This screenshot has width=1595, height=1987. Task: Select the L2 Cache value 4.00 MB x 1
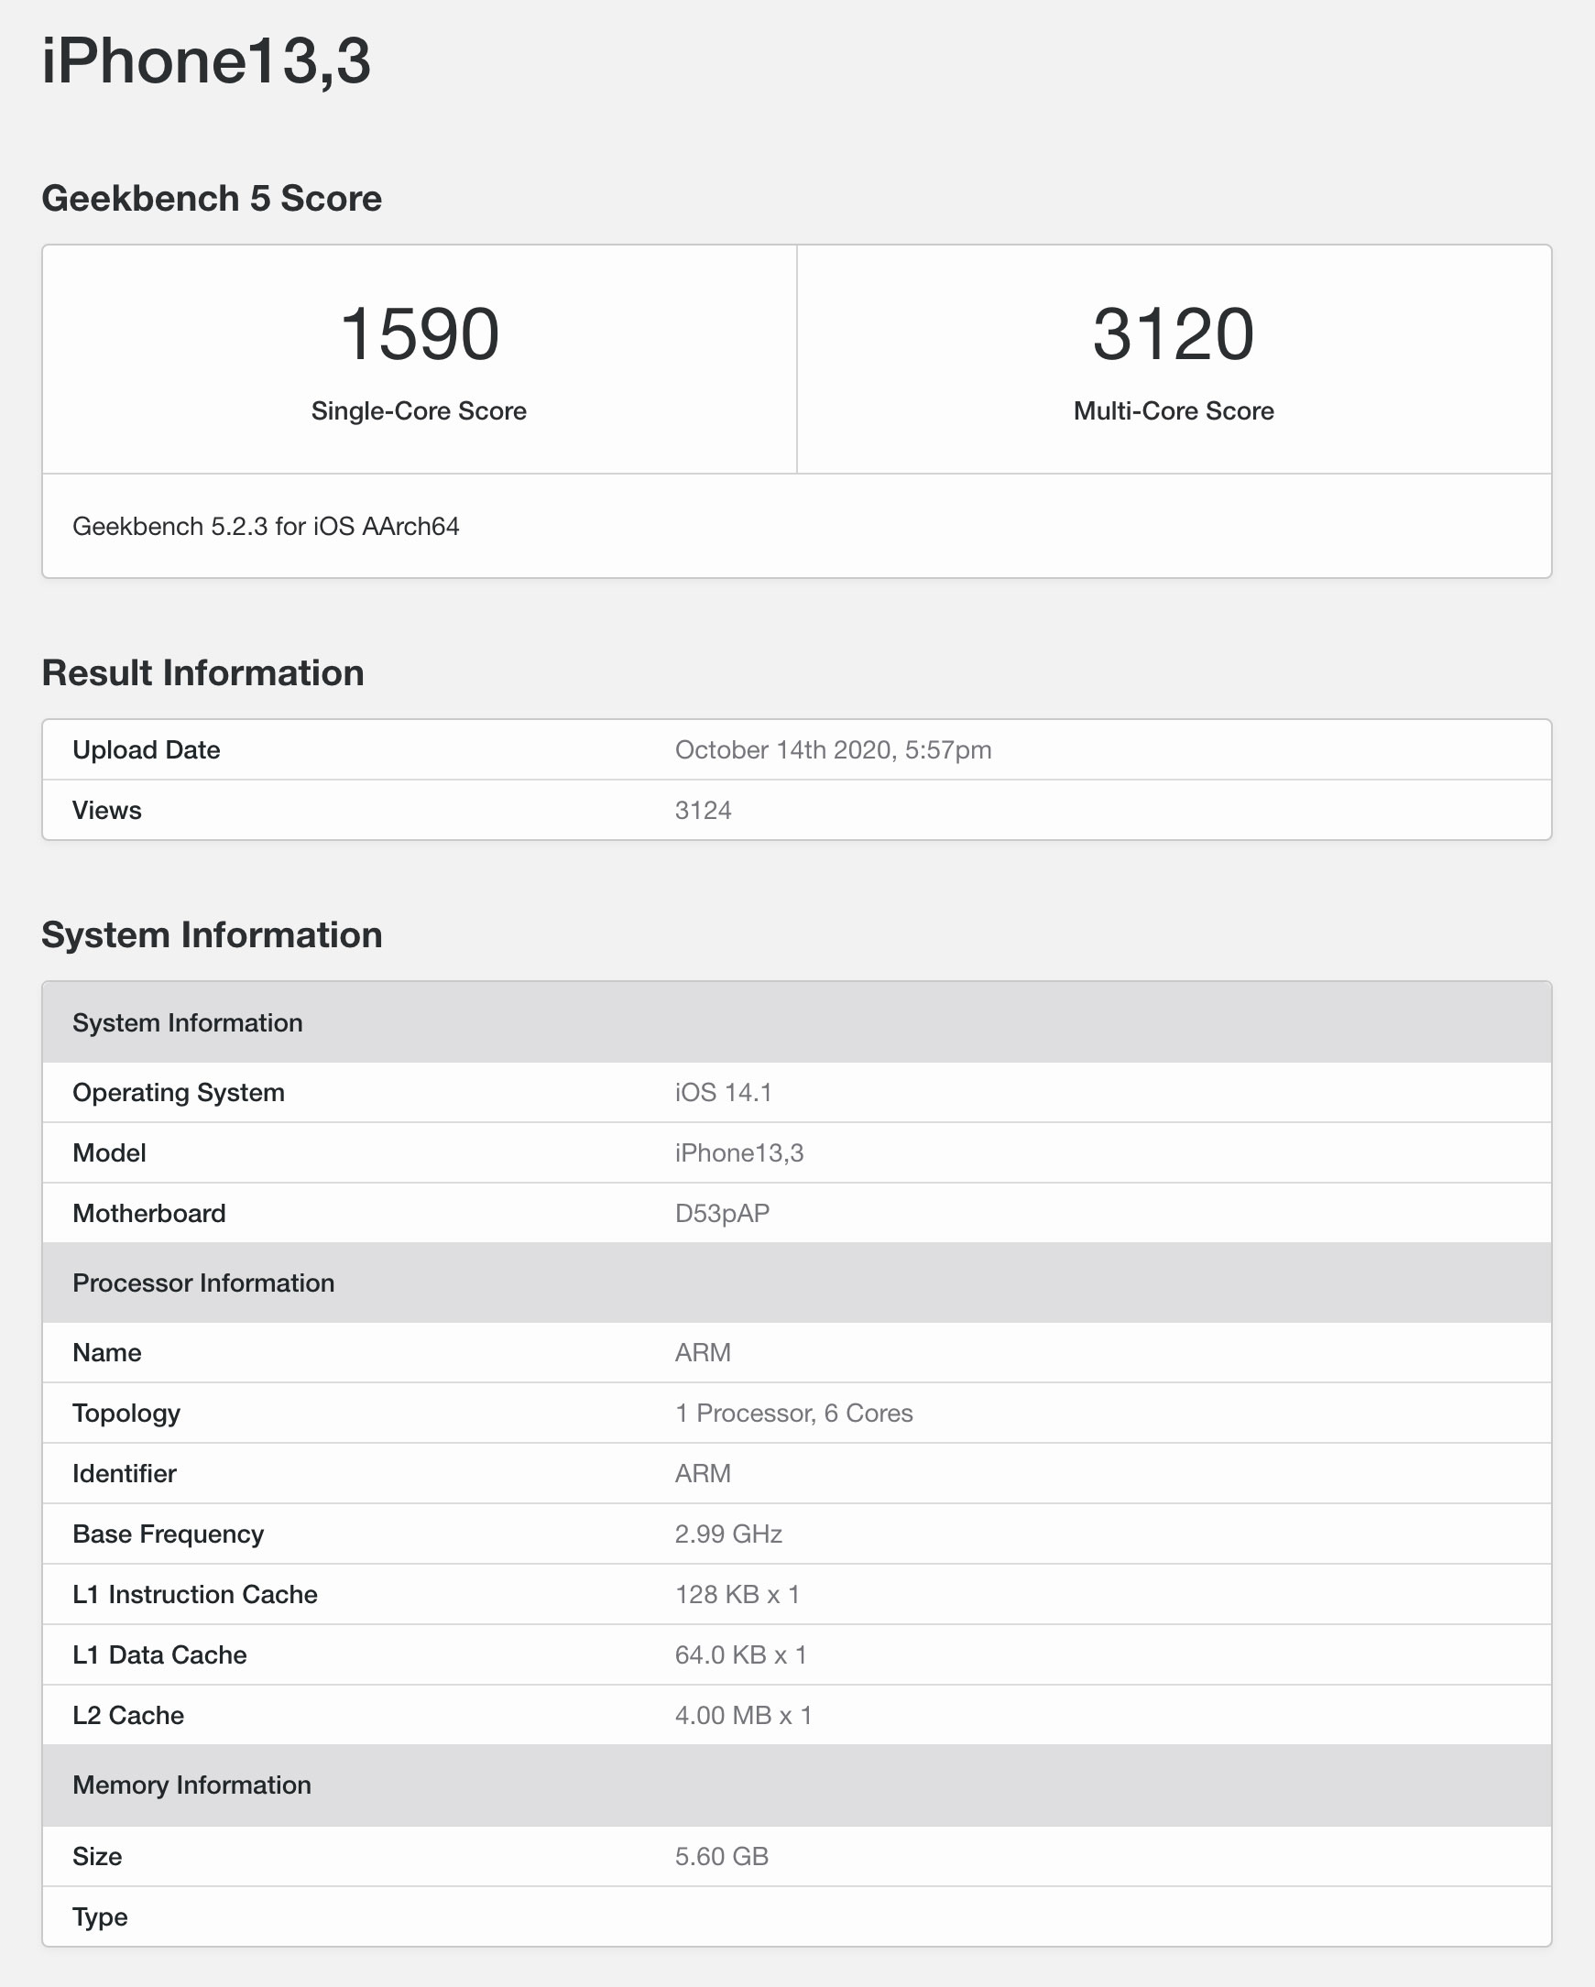click(743, 1716)
